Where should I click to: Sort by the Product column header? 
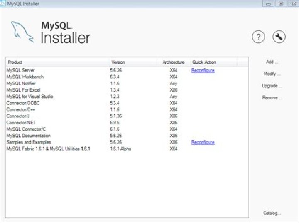[x=58, y=62]
